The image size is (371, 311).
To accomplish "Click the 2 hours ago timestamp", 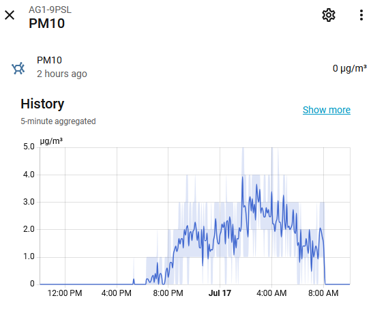I will coord(62,74).
